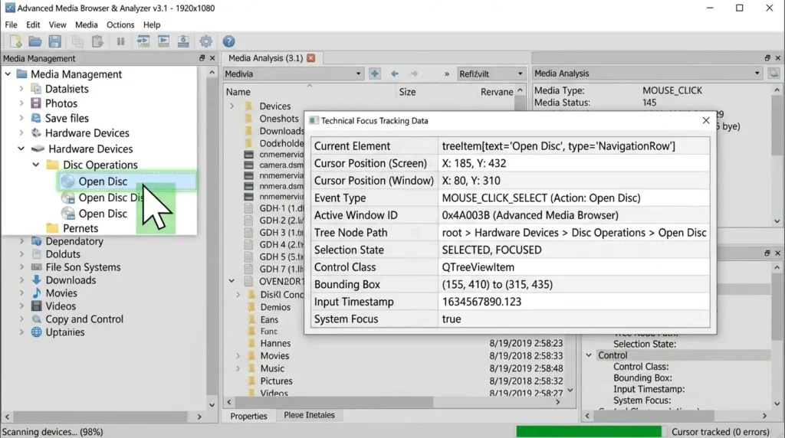The image size is (785, 438).
Task: Collapse the expanded Hardware Devices node
Action: point(21,149)
